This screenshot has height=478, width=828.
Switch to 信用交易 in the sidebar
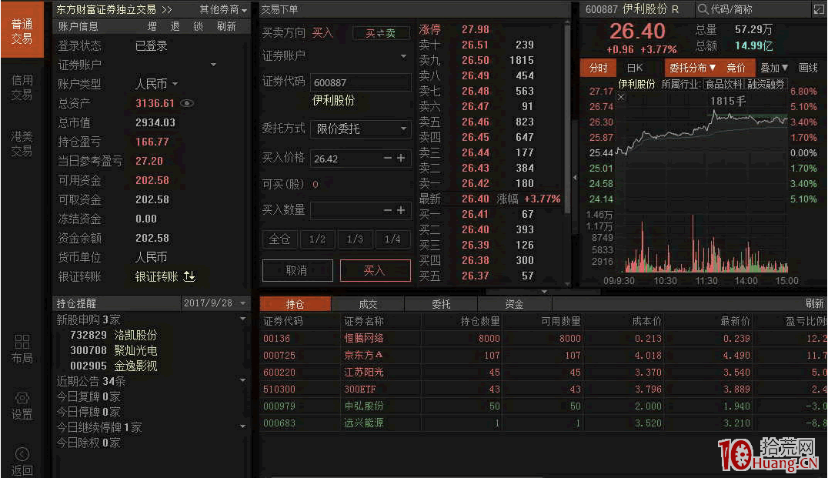(x=22, y=87)
